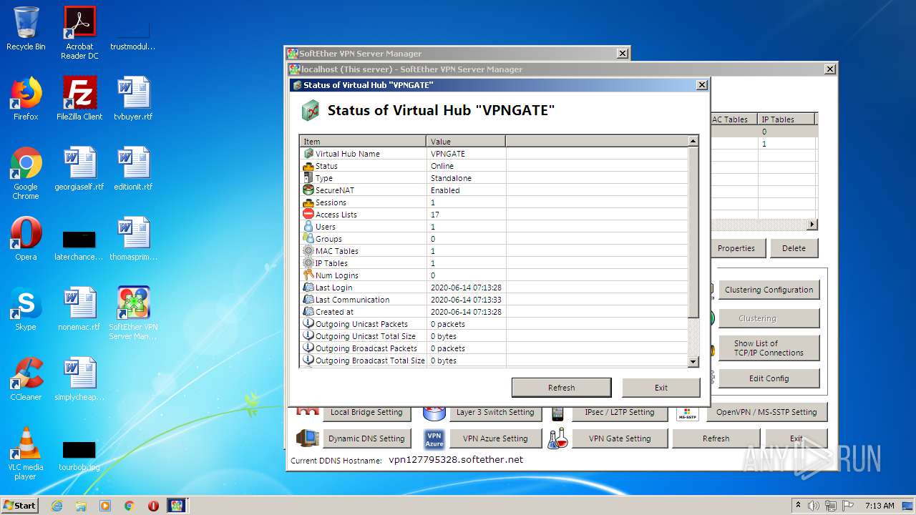Click the Value column header
This screenshot has width=916, height=515.
point(466,141)
